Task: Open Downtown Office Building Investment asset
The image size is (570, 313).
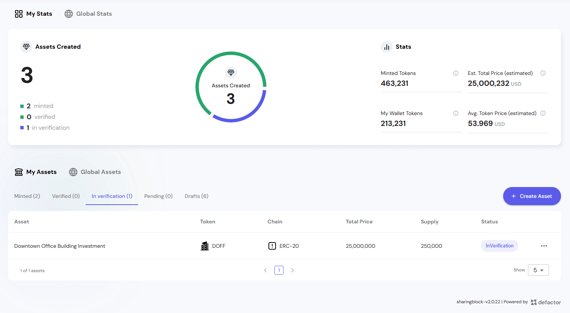Action: [x=60, y=246]
